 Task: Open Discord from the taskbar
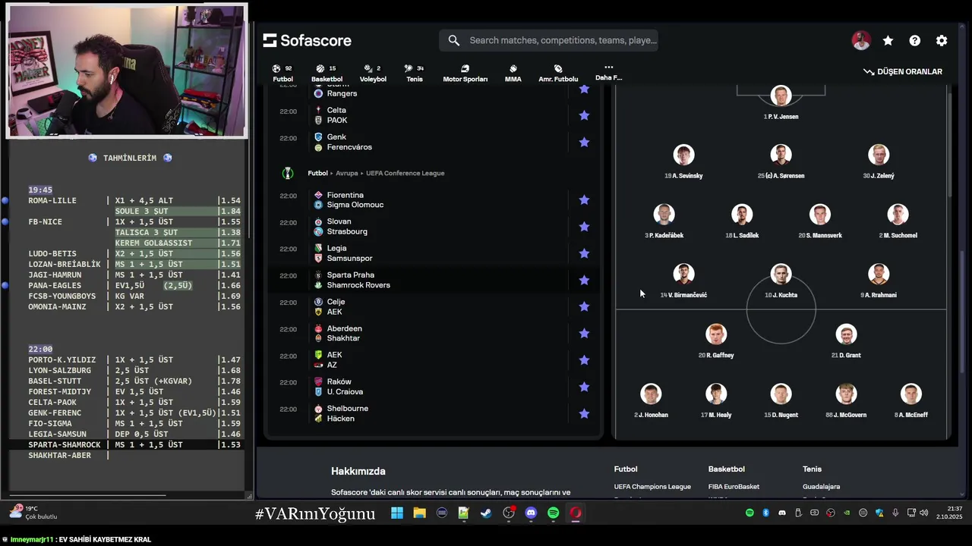point(531,513)
